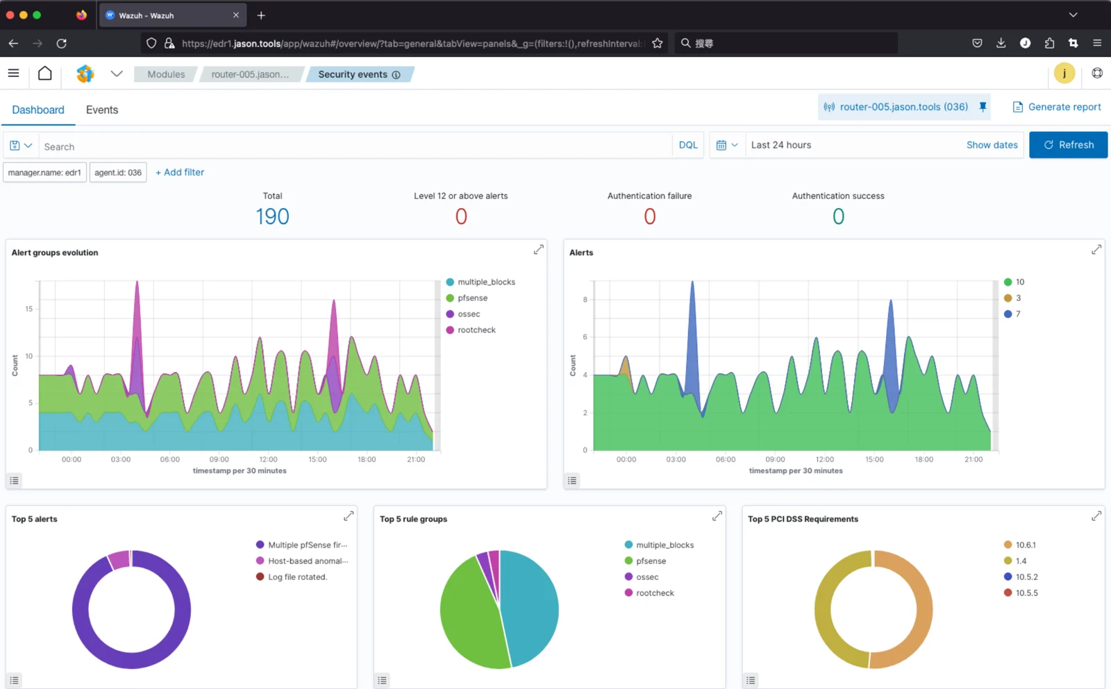Click agent.id: 036 filter pill

click(118, 172)
